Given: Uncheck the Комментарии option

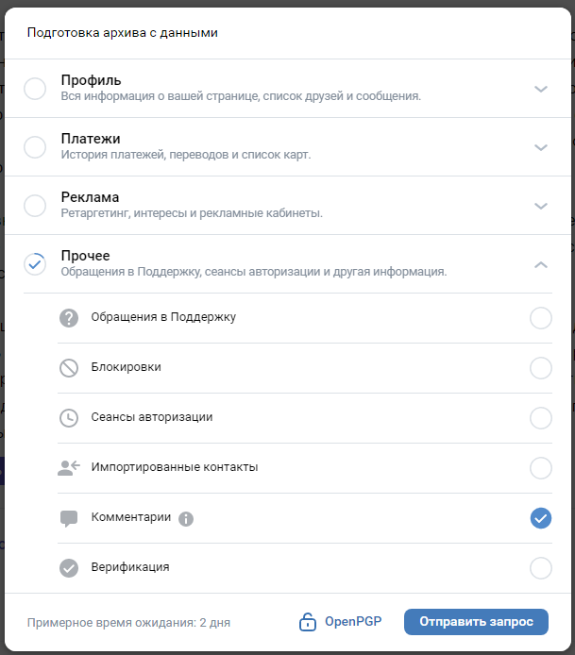Looking at the screenshot, I should (541, 518).
